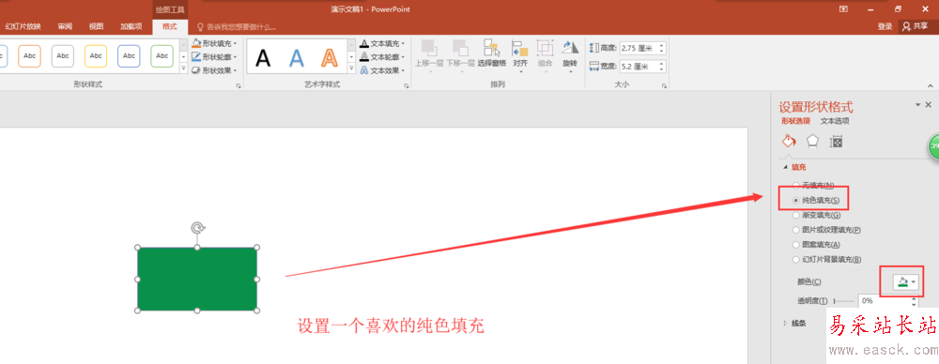Image resolution: width=939 pixels, height=364 pixels.
Task: Open 大小 group dialog launcher
Action: pyautogui.click(x=664, y=86)
